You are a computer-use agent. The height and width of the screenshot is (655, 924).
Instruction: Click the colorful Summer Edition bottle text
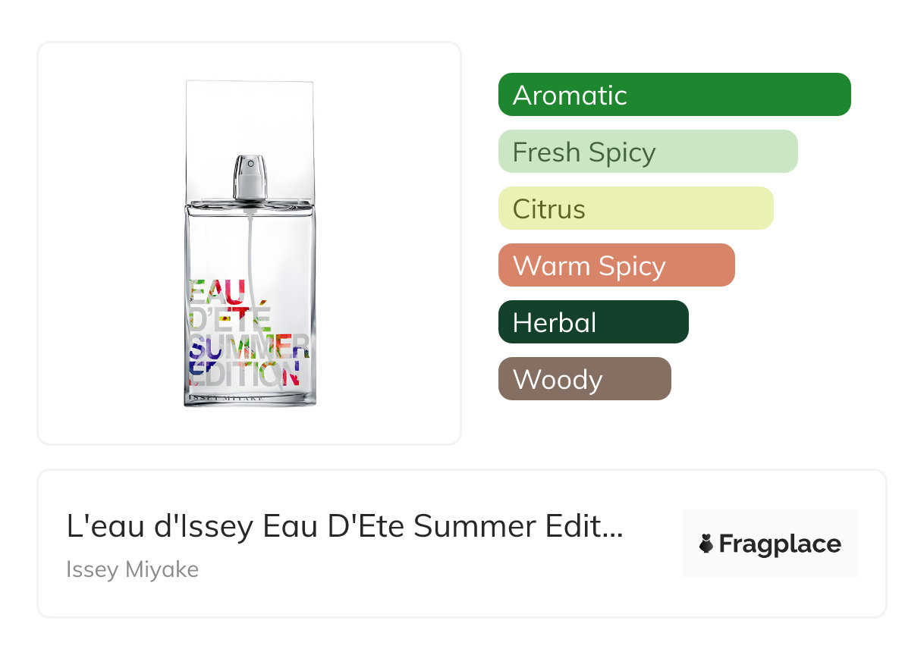pyautogui.click(x=249, y=333)
